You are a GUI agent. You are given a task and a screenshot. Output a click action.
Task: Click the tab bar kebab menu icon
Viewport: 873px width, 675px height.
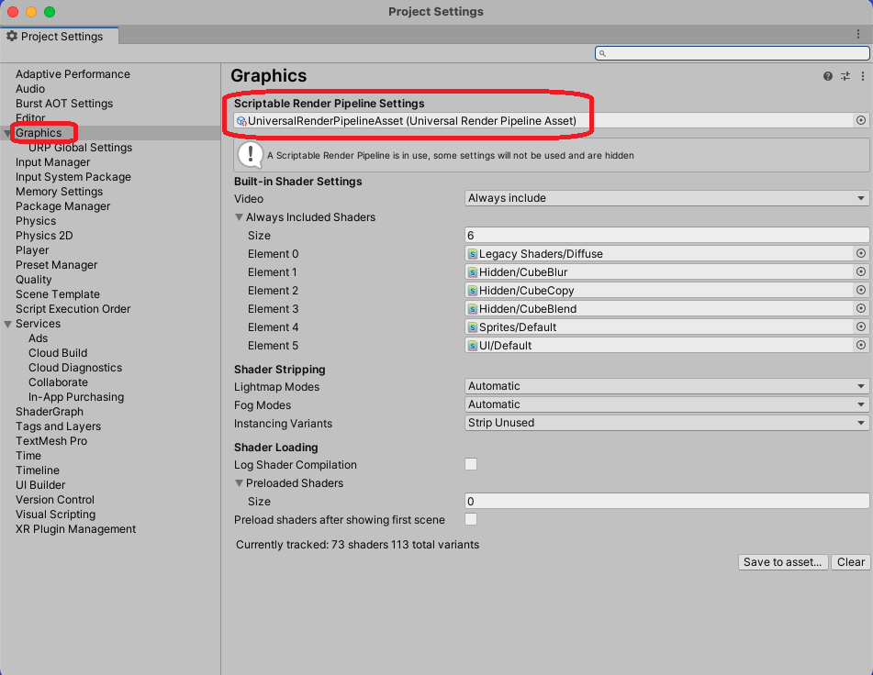click(x=858, y=35)
